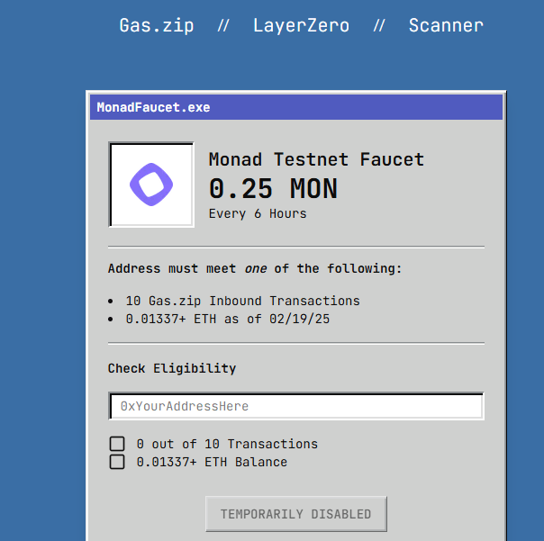The width and height of the screenshot is (544, 541).
Task: Click the Monad Testnet Faucet heading
Action: tap(316, 159)
